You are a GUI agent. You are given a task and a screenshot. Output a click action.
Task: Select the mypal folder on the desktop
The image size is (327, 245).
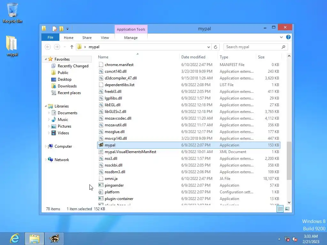point(12,46)
